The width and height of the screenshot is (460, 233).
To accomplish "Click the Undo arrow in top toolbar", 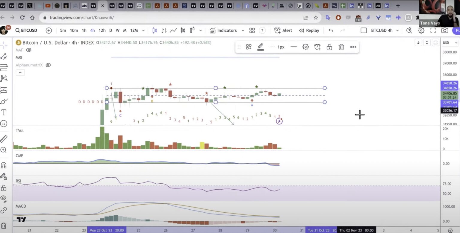I will 331,30.
